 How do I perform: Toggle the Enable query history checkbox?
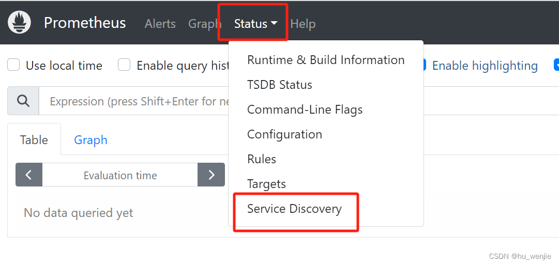tap(124, 65)
